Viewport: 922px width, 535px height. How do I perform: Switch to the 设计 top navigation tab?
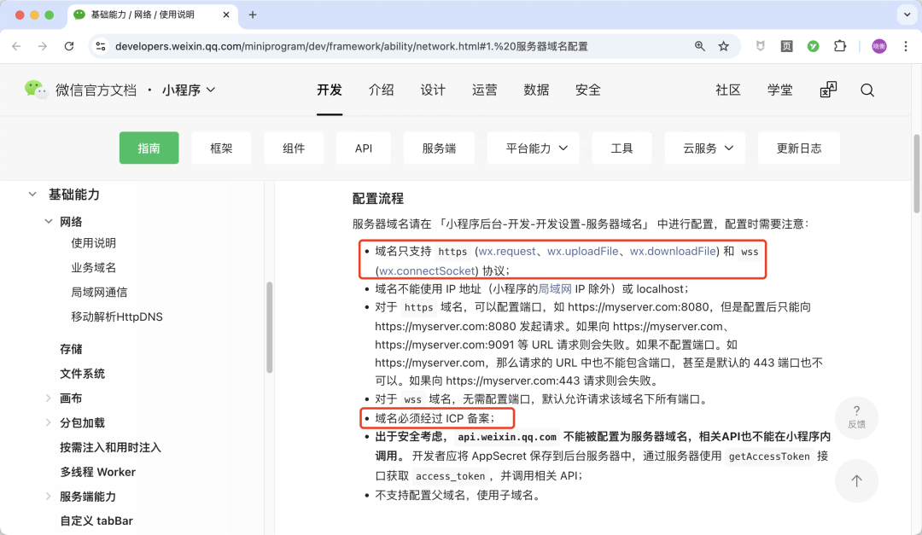433,90
